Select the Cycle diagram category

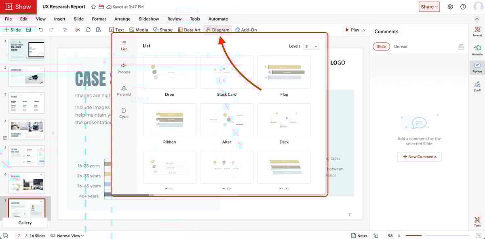point(124,112)
